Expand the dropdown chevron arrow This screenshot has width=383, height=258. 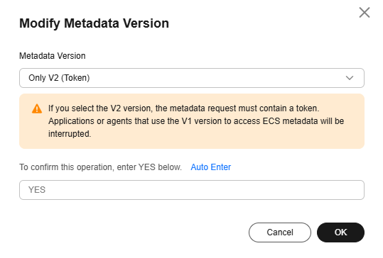(x=350, y=78)
